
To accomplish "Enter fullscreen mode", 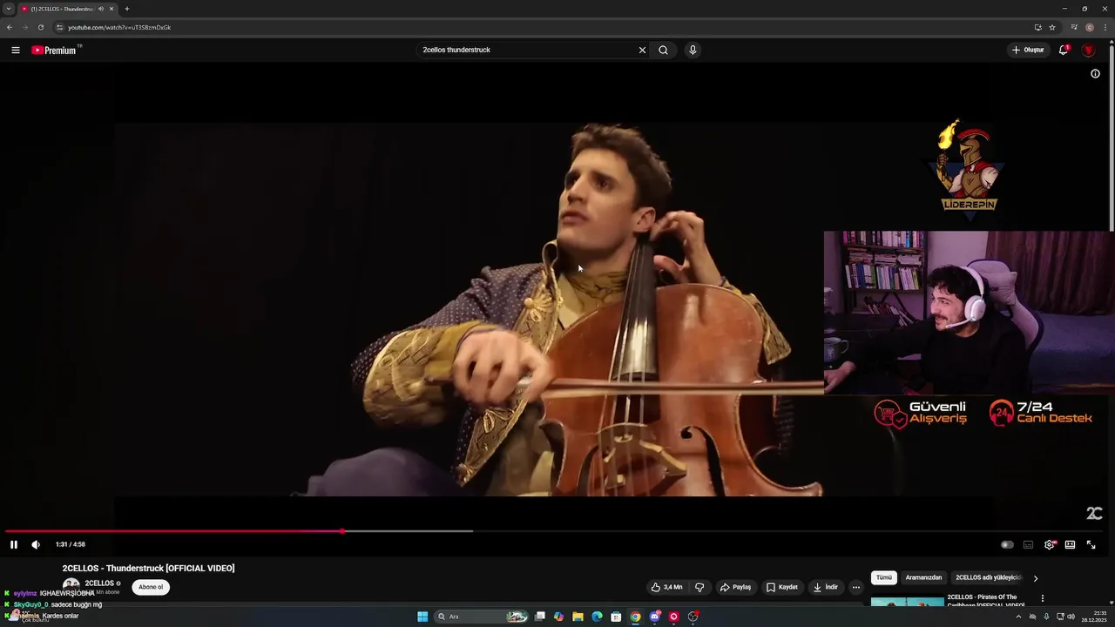I will coord(1091,544).
